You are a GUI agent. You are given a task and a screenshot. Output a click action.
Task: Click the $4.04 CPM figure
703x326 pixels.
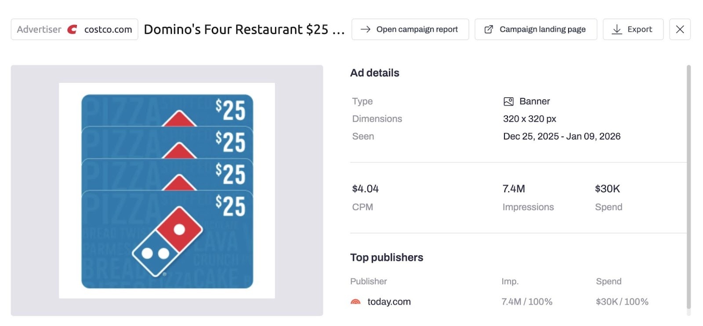pyautogui.click(x=365, y=189)
